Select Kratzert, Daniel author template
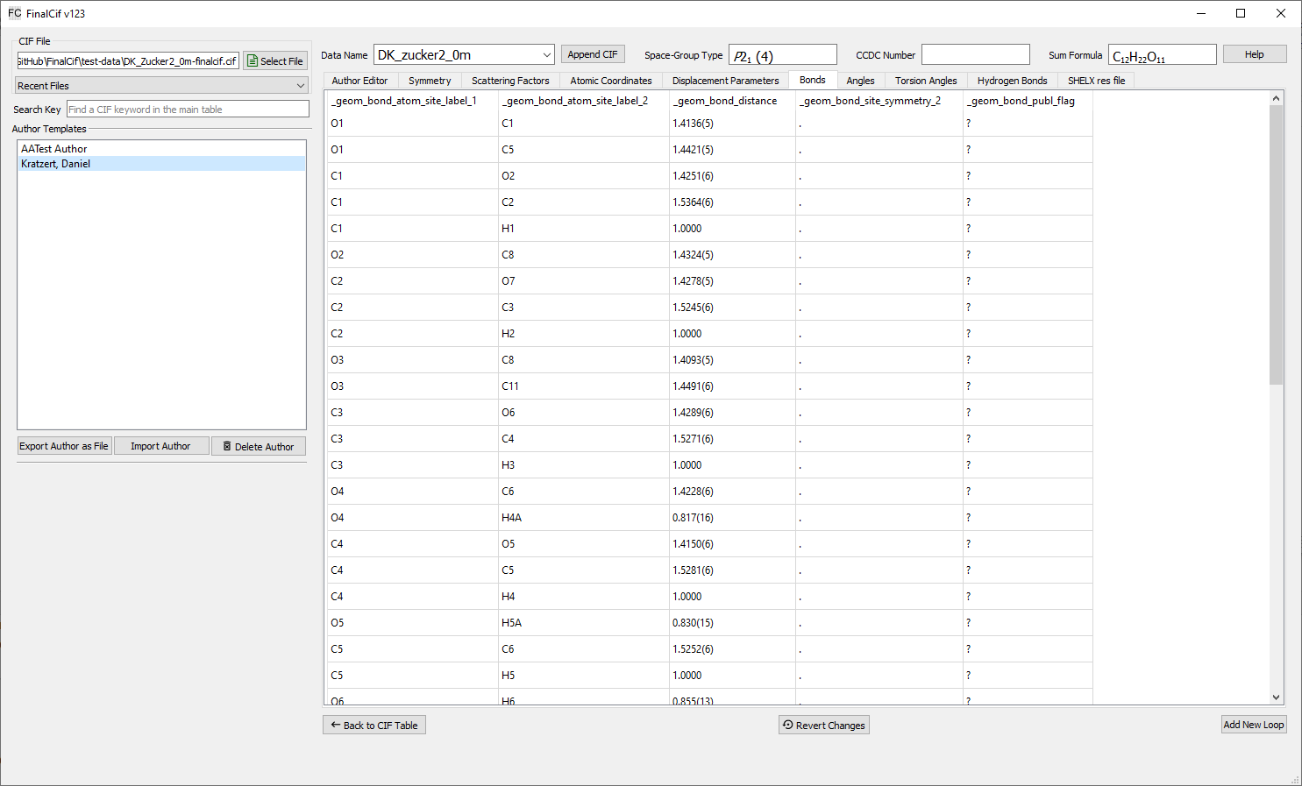This screenshot has width=1302, height=786. point(56,164)
